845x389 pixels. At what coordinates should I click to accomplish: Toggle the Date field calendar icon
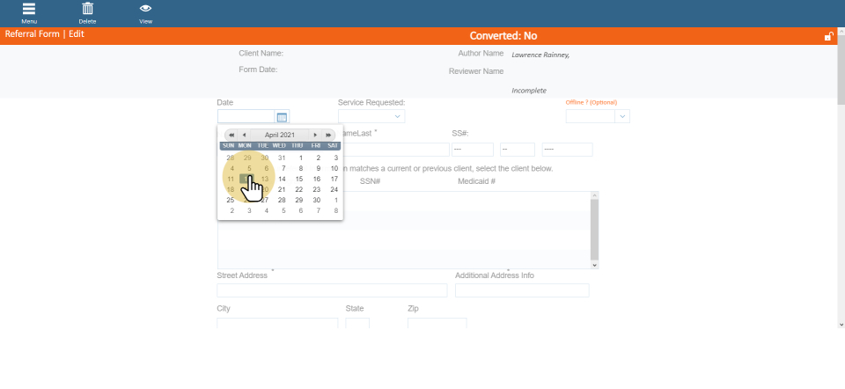282,116
